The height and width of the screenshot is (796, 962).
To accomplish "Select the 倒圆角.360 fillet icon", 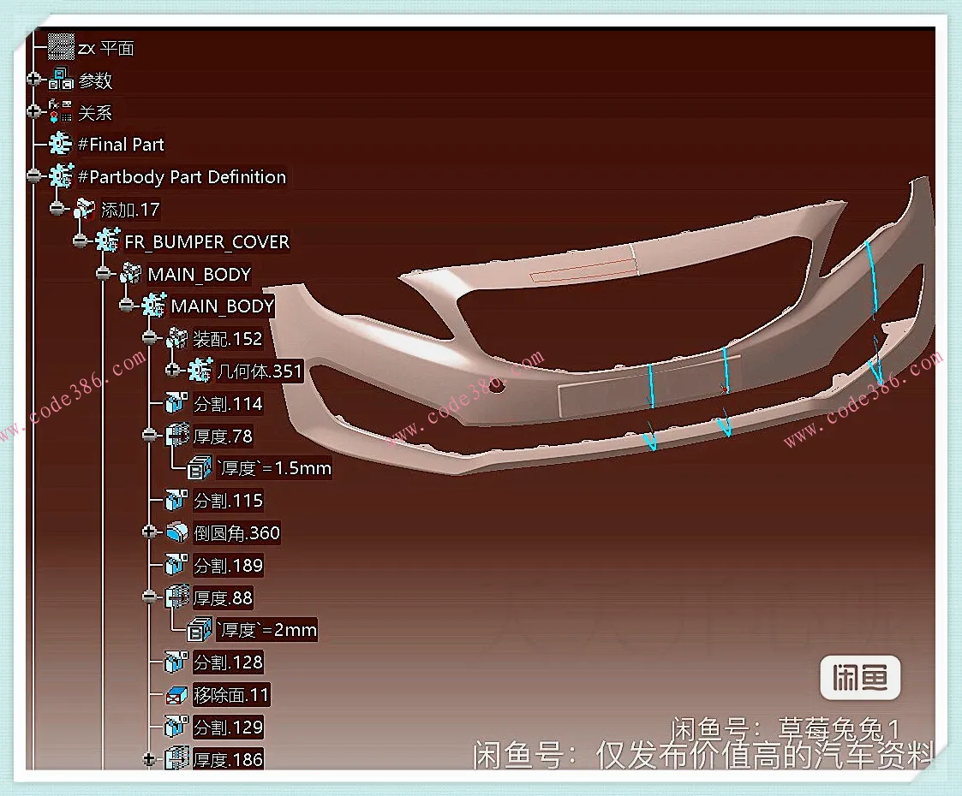I will (x=176, y=532).
